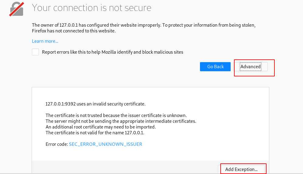The height and width of the screenshot is (174, 303).
Task: Click the Add Exception… button
Action: click(x=241, y=169)
